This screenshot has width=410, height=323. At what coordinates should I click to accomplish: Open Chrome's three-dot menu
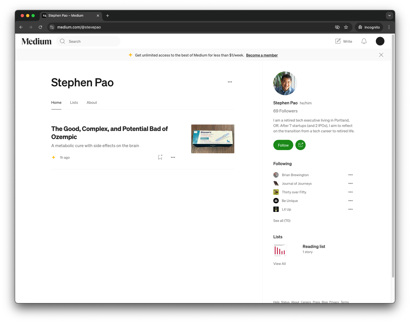(389, 27)
